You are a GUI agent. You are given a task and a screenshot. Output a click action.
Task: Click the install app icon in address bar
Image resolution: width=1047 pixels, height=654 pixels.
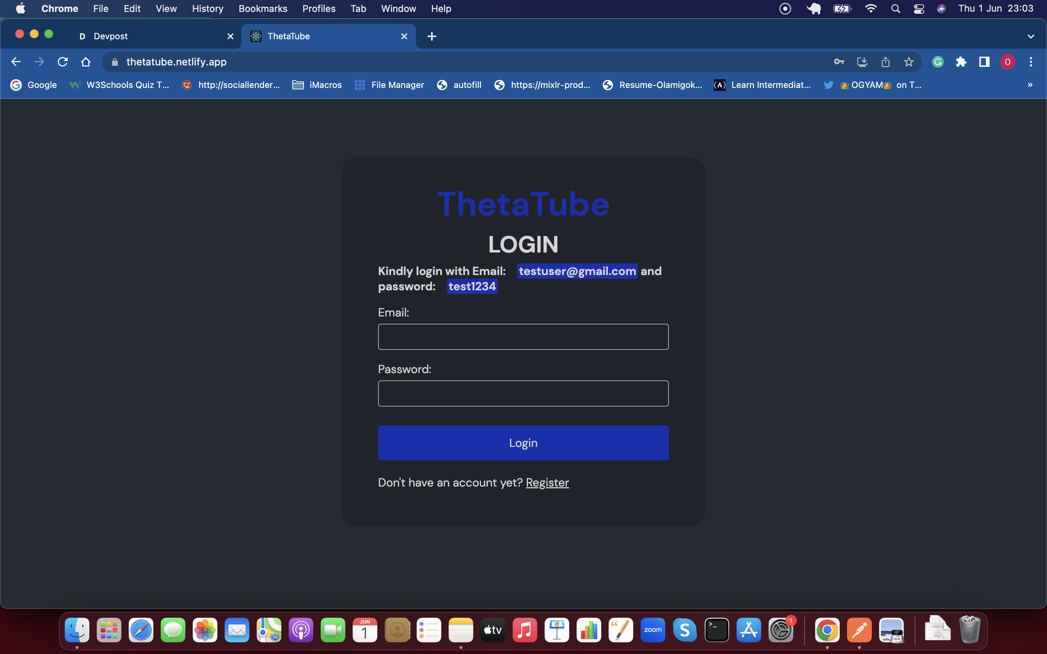[862, 62]
